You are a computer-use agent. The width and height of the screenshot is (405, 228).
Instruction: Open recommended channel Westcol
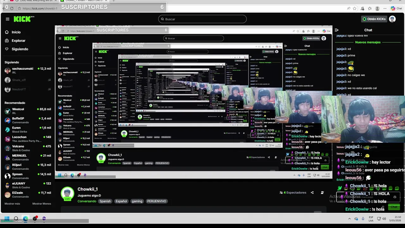click(x=28, y=111)
